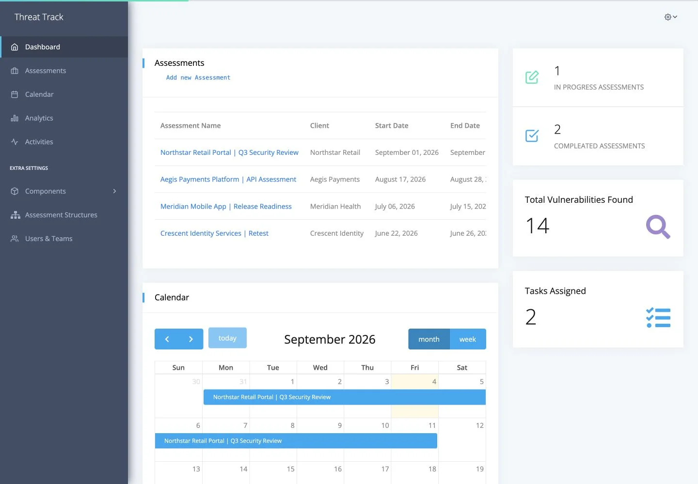Open Users & Teams in sidebar
The image size is (698, 484).
click(x=64, y=239)
